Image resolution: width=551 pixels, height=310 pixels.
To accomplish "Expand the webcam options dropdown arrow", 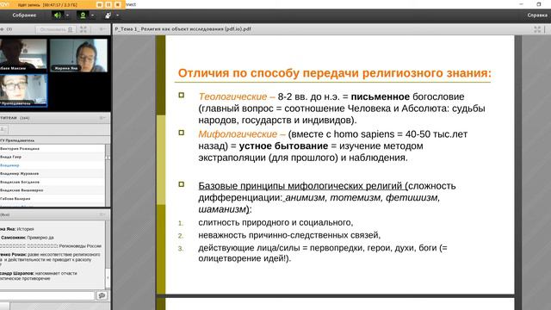I will click(92, 15).
